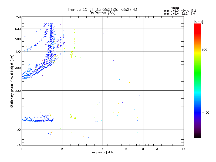Click the y-axis tick label '100'
The image size is (216, 162).
[x=18, y=130]
